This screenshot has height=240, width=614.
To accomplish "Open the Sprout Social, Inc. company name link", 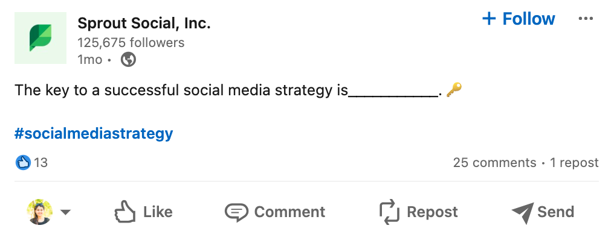I will 144,24.
